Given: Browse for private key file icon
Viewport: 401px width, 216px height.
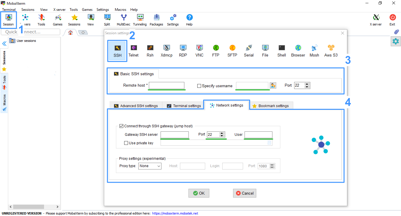Looking at the screenshot, I should click(269, 143).
